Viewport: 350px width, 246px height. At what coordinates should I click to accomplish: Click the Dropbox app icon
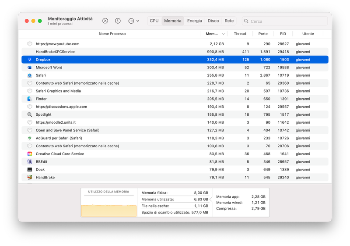30,60
